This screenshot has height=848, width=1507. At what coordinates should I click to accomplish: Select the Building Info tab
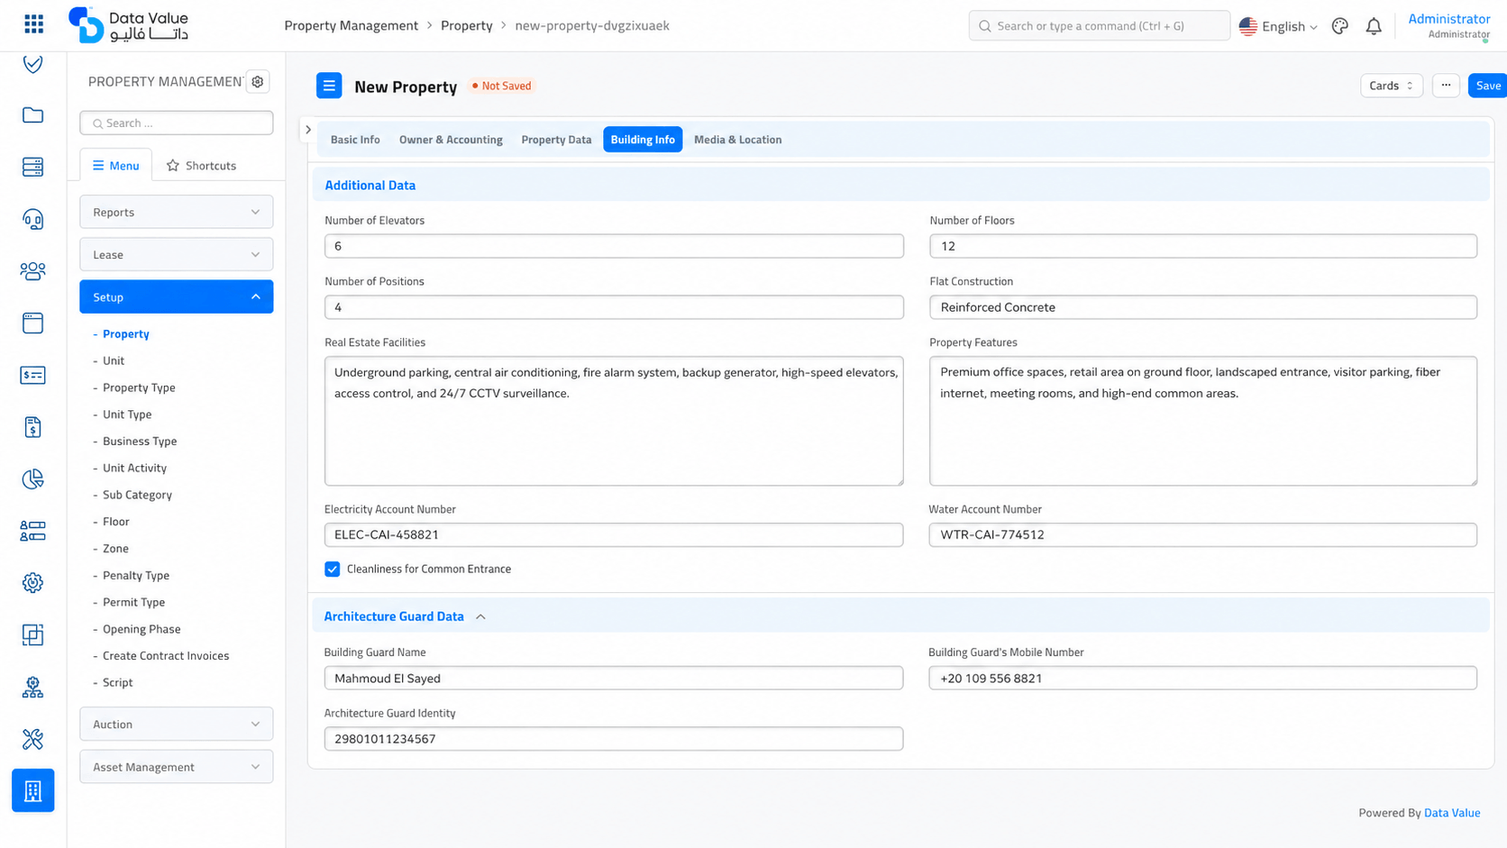[x=643, y=140]
